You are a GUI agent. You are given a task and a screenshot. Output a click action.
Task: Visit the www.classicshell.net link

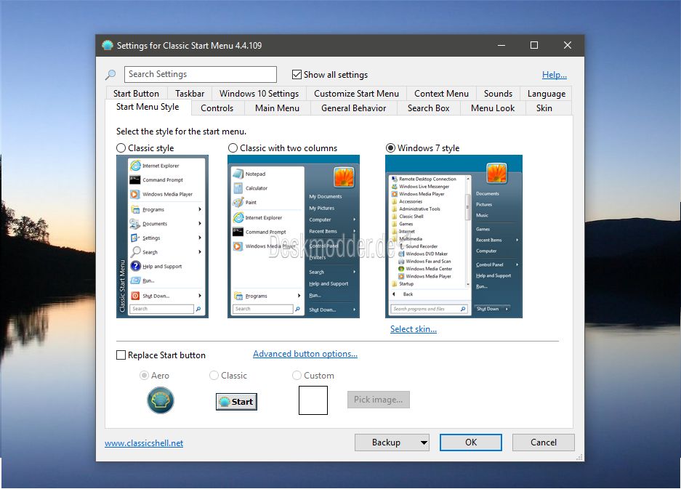144,443
